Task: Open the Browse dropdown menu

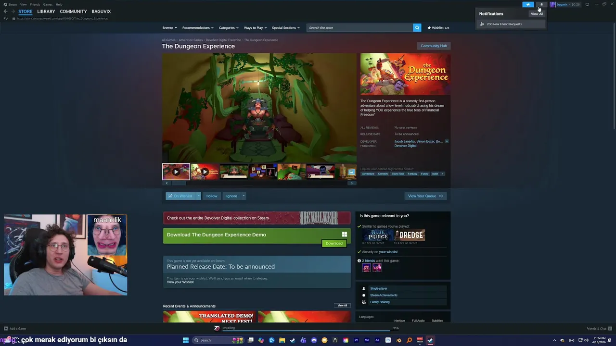Action: point(169,27)
